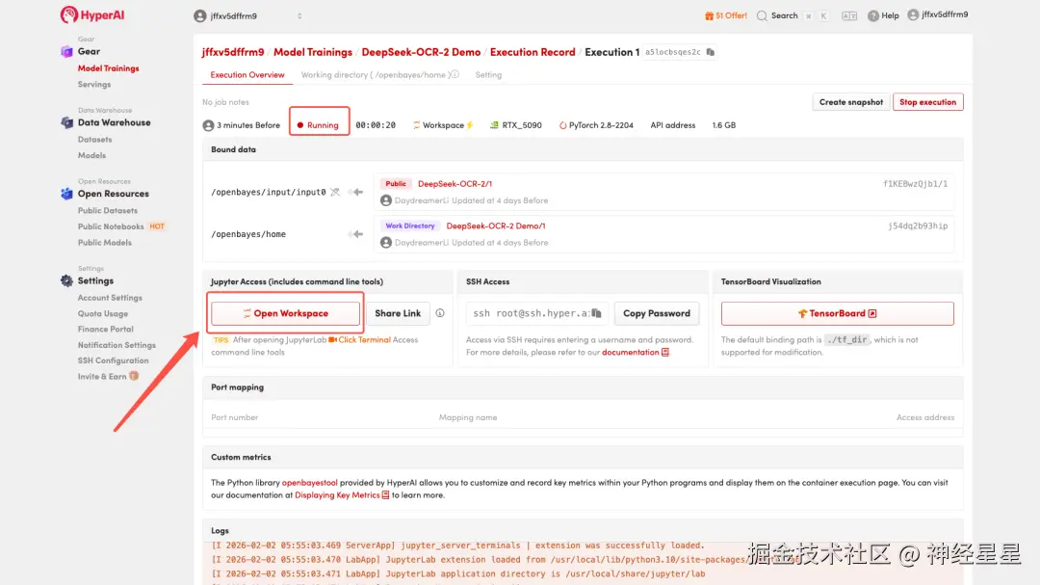Open Notification Settings in the sidebar
Image resolution: width=1040 pixels, height=585 pixels.
(117, 345)
